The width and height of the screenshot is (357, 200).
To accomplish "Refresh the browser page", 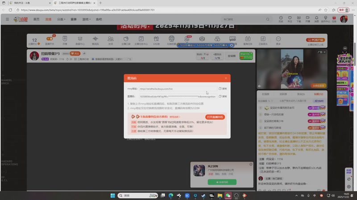I will point(10,10).
